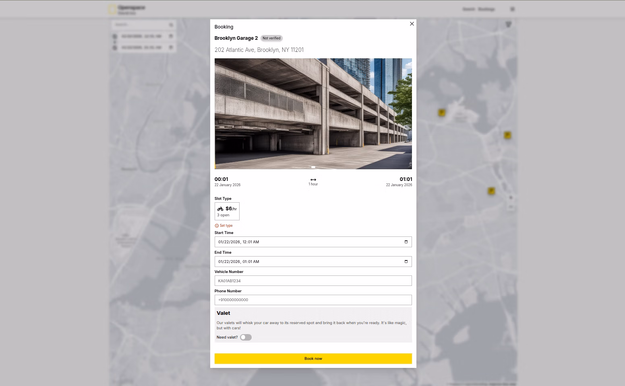
Task: Click the duration arrow above 1 hour
Action: pyautogui.click(x=313, y=180)
